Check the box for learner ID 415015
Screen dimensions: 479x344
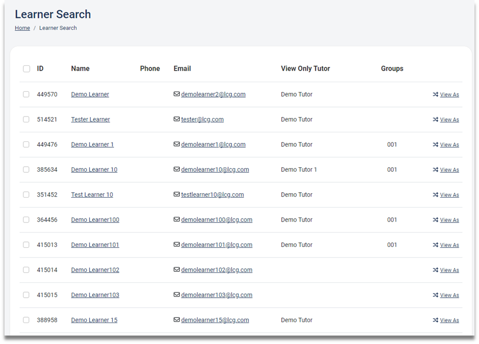pyautogui.click(x=26, y=295)
